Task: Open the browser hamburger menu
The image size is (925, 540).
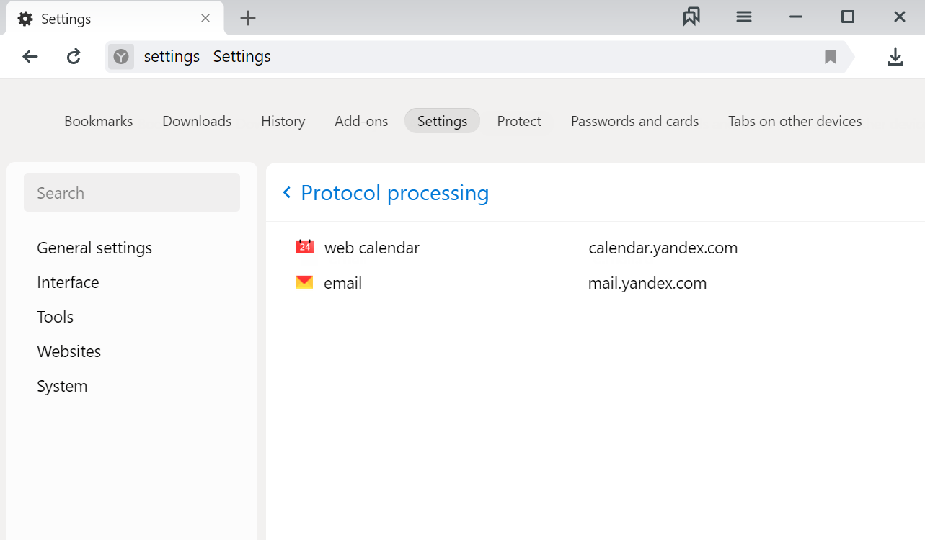Action: (744, 17)
